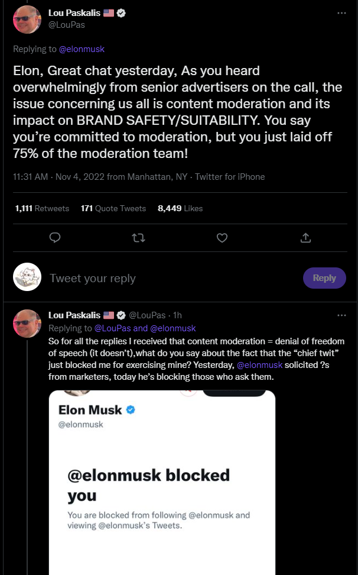Open the Twitter for iPhone source link
358x575 pixels.
(230, 177)
